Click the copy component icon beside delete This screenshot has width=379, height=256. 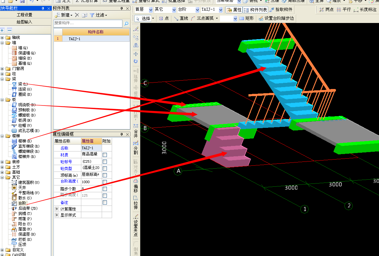point(84,15)
